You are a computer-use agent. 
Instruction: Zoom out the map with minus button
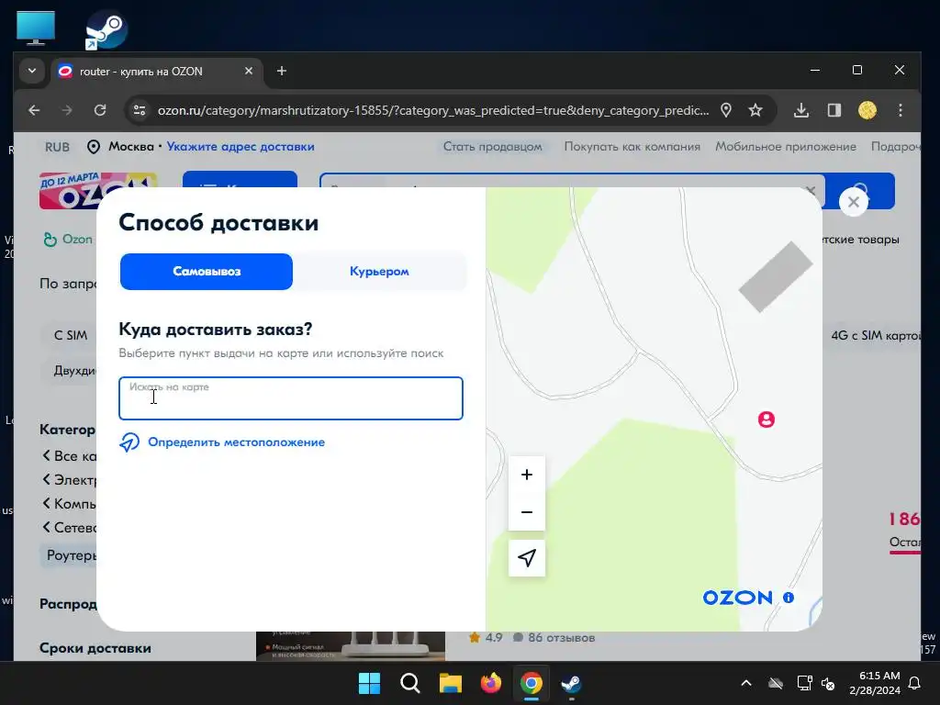pyautogui.click(x=527, y=512)
